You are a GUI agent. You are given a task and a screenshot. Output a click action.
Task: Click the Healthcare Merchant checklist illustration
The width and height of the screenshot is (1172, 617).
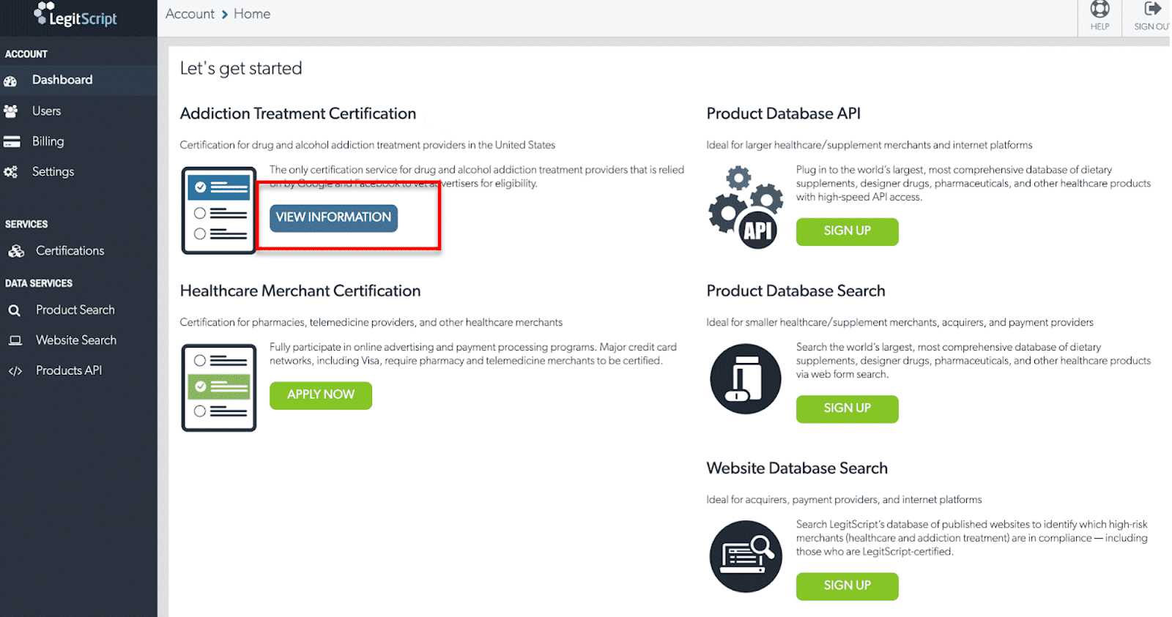[x=218, y=388]
